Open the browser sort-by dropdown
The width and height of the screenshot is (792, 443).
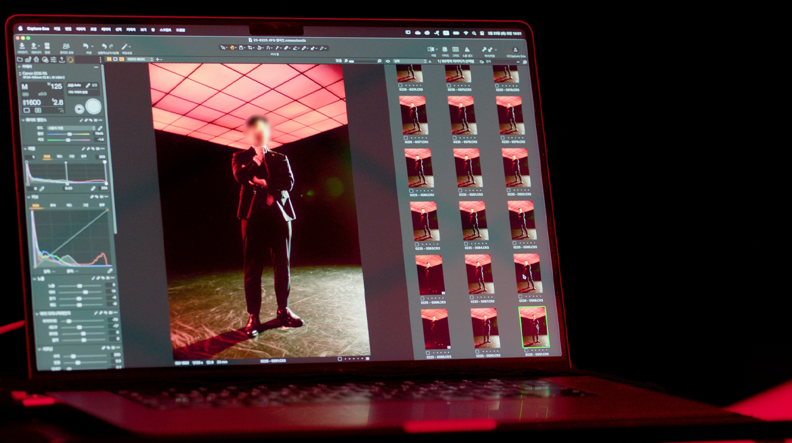(x=409, y=62)
